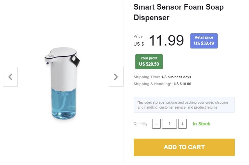The image size is (249, 165).
Task: Show the next product image
Action: [116, 77]
